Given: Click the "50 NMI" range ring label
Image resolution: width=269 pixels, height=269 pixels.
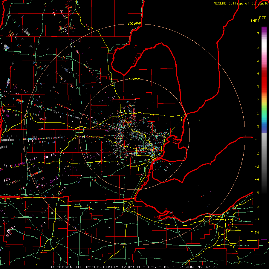Looking at the screenshot, I should coord(134,79).
